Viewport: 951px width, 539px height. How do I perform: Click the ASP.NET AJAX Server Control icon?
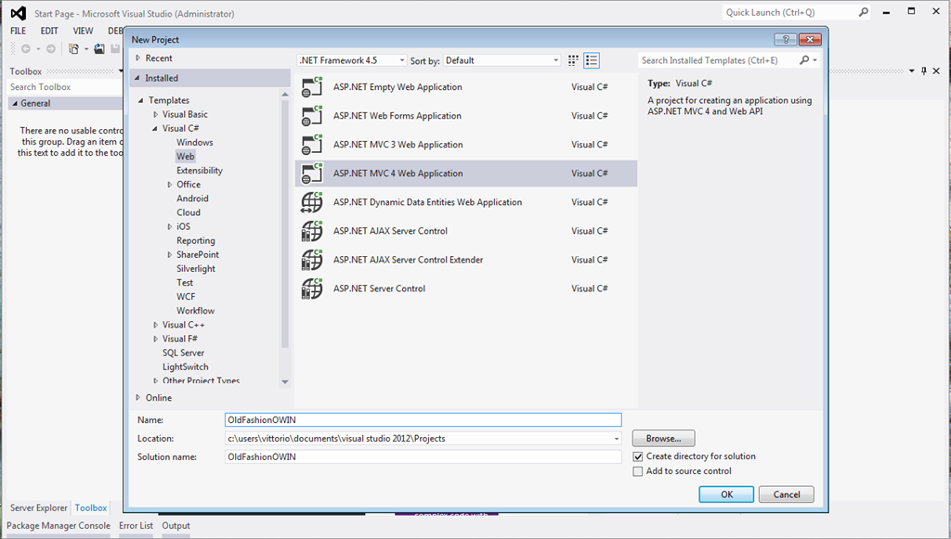pos(312,231)
